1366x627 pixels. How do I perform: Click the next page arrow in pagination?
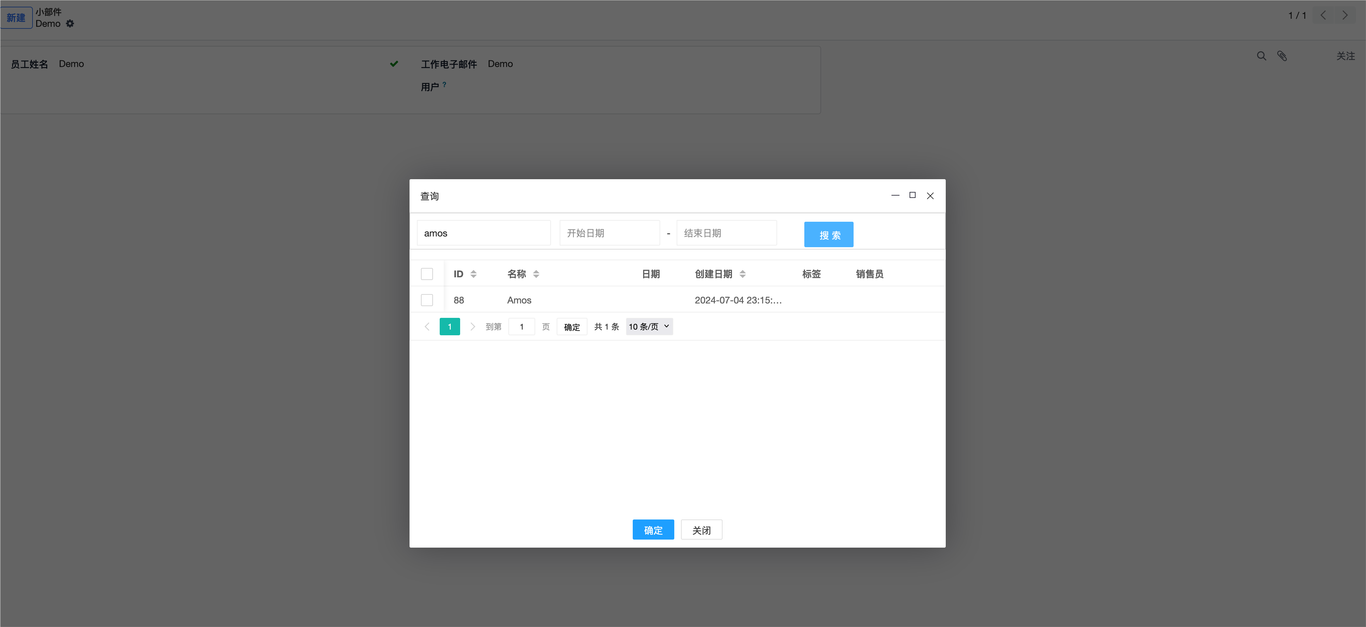[473, 327]
